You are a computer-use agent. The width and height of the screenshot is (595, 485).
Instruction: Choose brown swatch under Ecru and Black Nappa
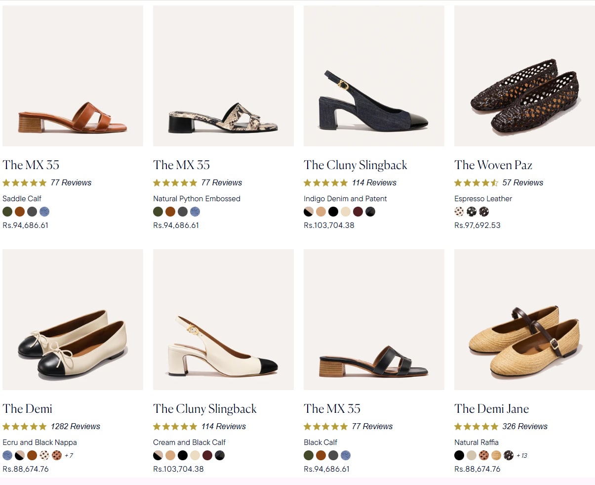pos(32,455)
